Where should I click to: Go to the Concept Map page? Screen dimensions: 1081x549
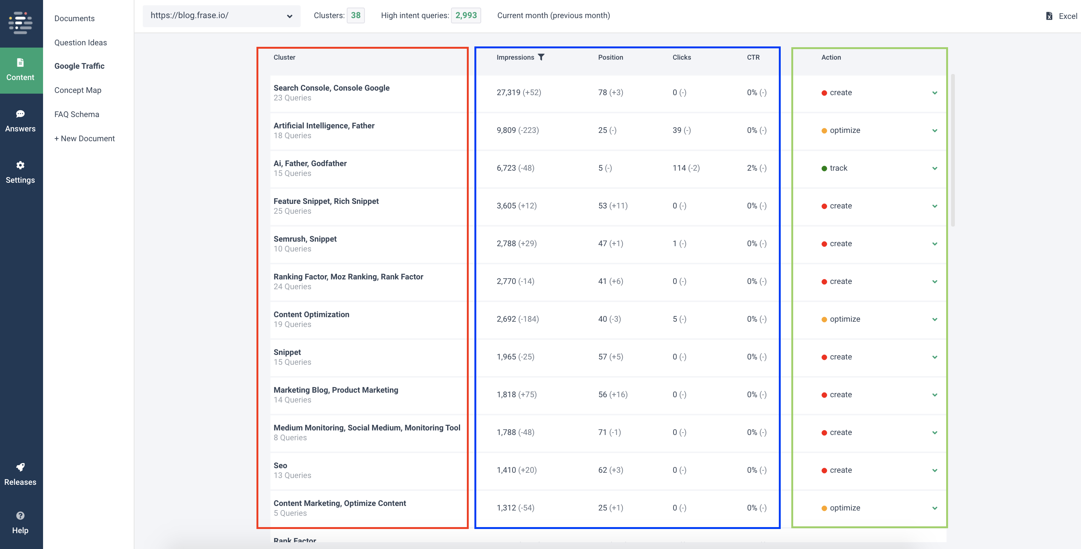(78, 90)
